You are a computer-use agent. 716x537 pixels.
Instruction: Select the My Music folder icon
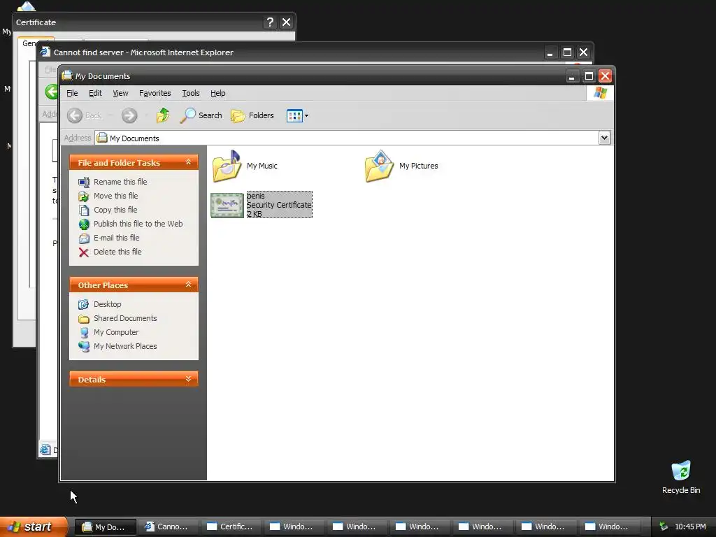tap(227, 166)
